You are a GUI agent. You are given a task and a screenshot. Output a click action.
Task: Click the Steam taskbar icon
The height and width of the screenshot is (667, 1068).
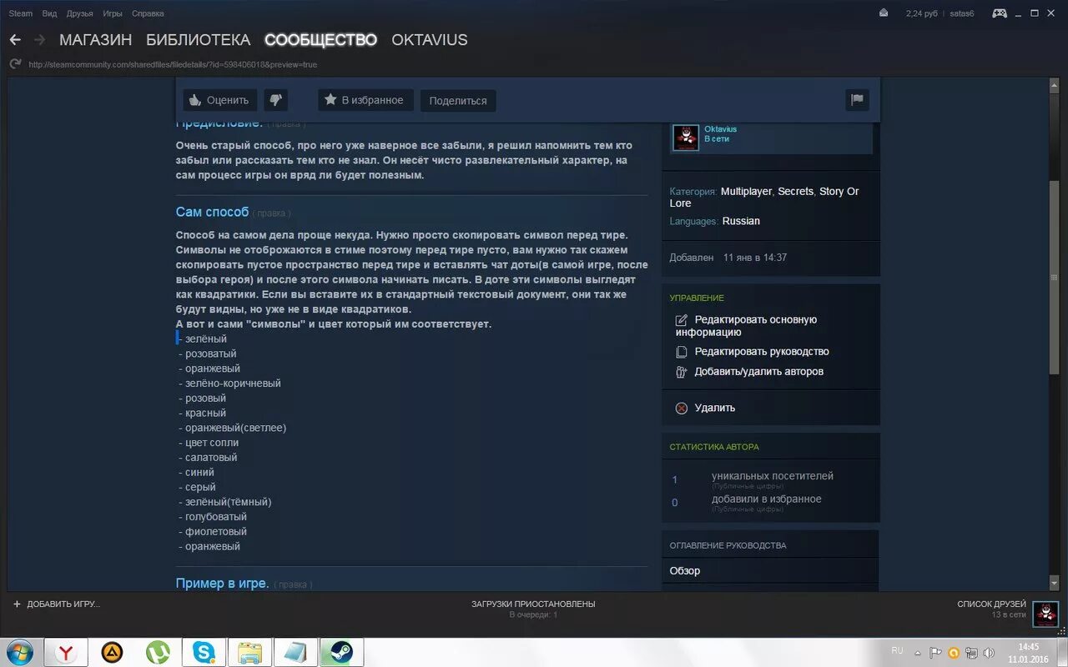point(341,652)
